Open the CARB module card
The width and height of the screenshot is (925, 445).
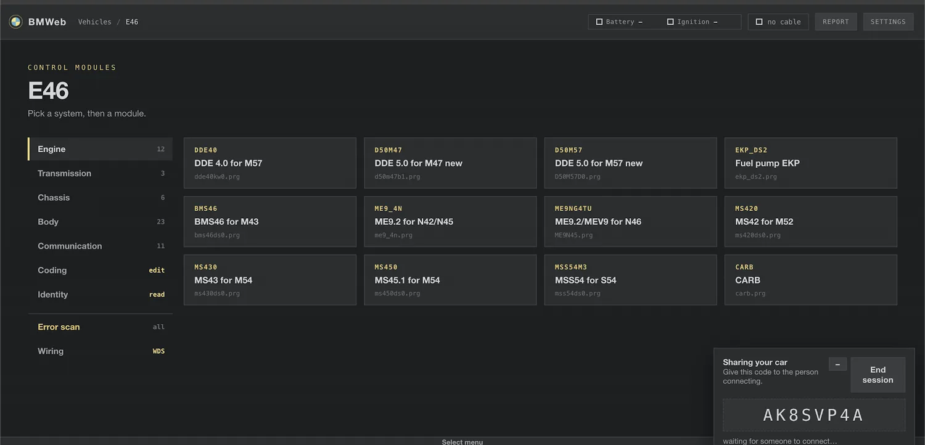(811, 280)
